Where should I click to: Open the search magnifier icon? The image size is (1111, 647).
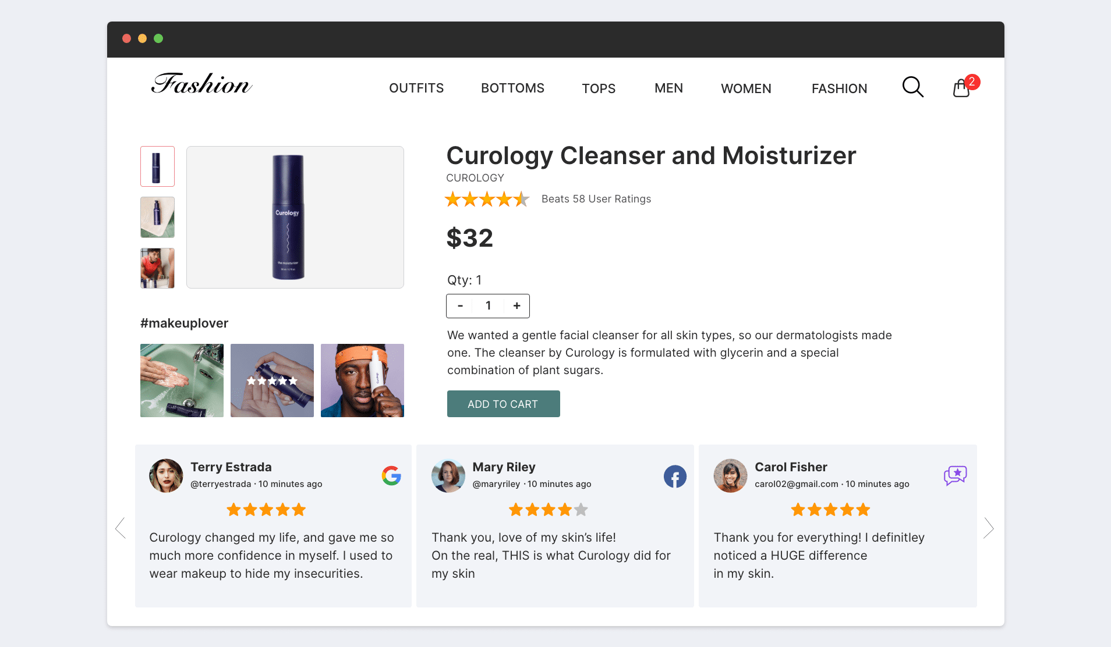pos(912,87)
